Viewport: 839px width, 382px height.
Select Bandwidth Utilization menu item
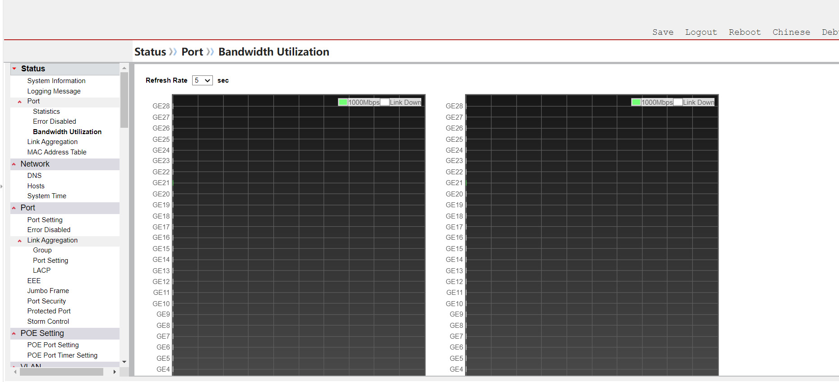67,132
